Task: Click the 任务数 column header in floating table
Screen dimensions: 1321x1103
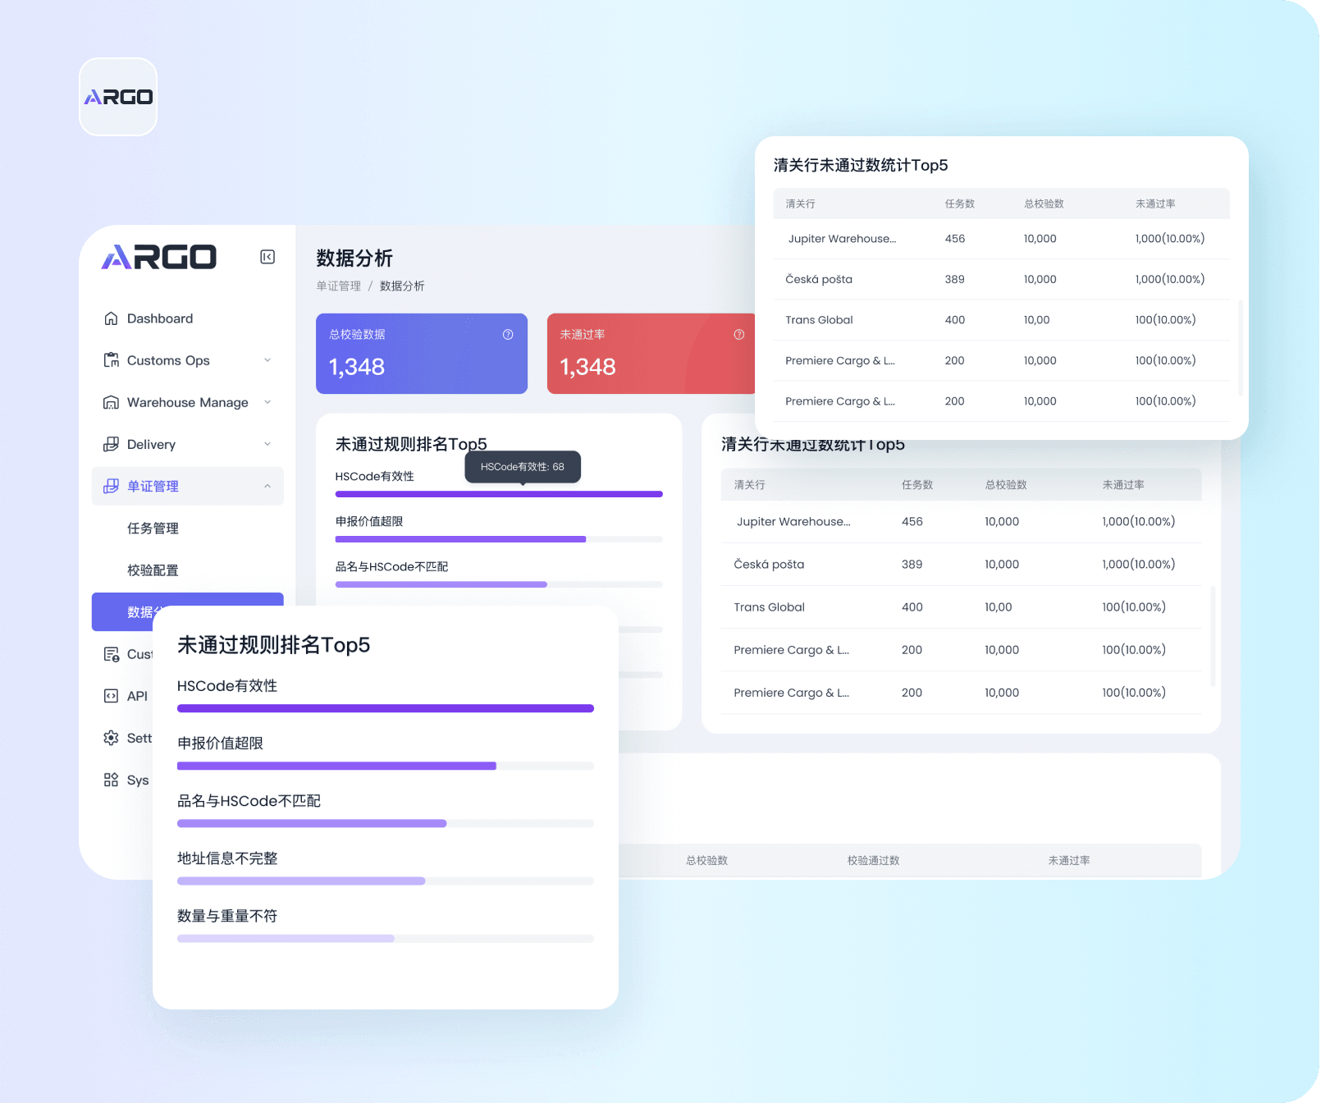Action: point(960,204)
